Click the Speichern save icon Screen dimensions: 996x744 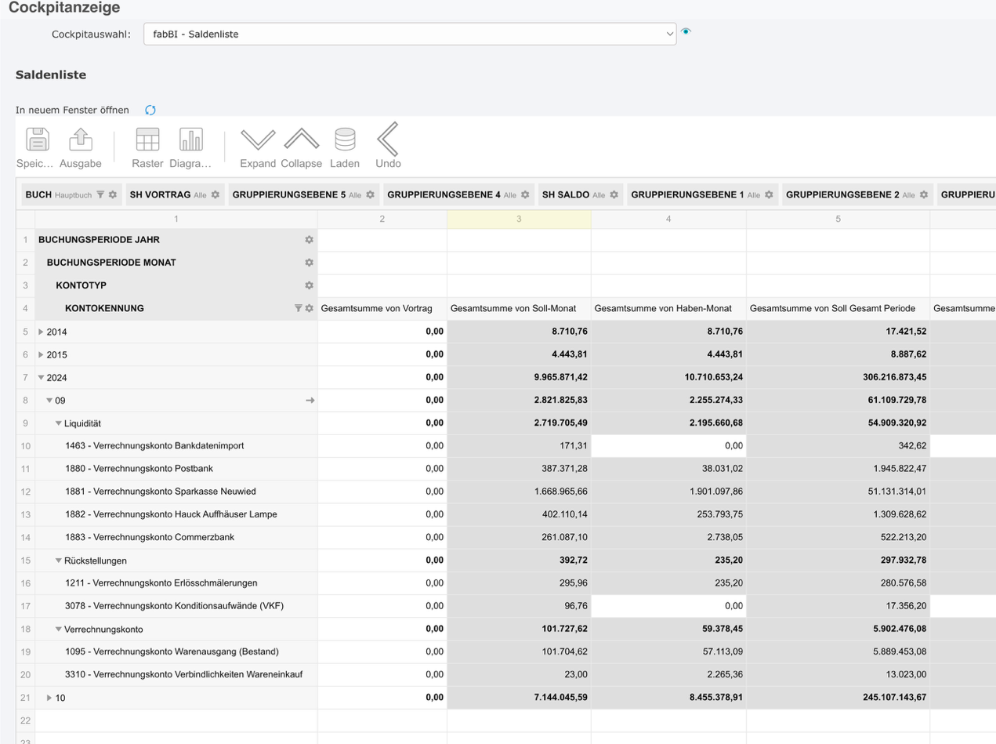point(38,140)
